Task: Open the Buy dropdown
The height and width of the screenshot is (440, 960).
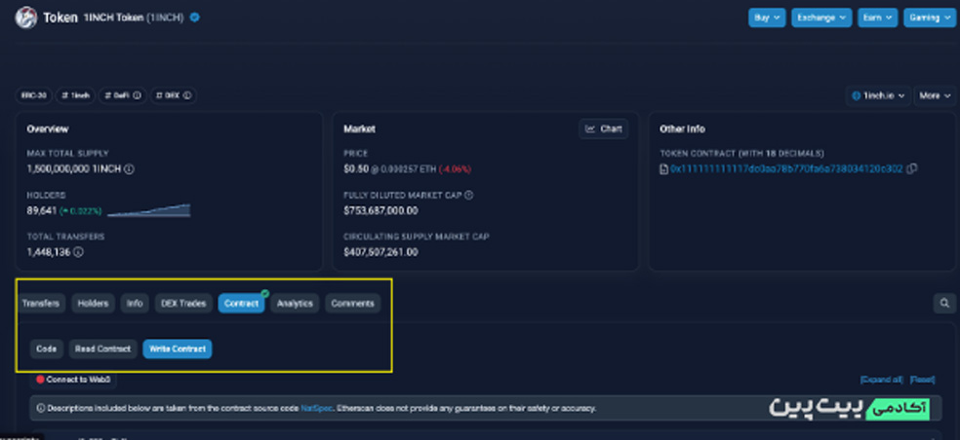Action: click(x=767, y=18)
